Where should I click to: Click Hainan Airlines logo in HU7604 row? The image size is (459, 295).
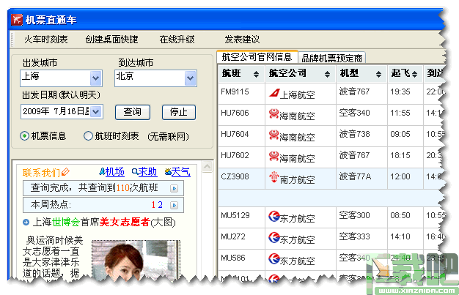[274, 135]
